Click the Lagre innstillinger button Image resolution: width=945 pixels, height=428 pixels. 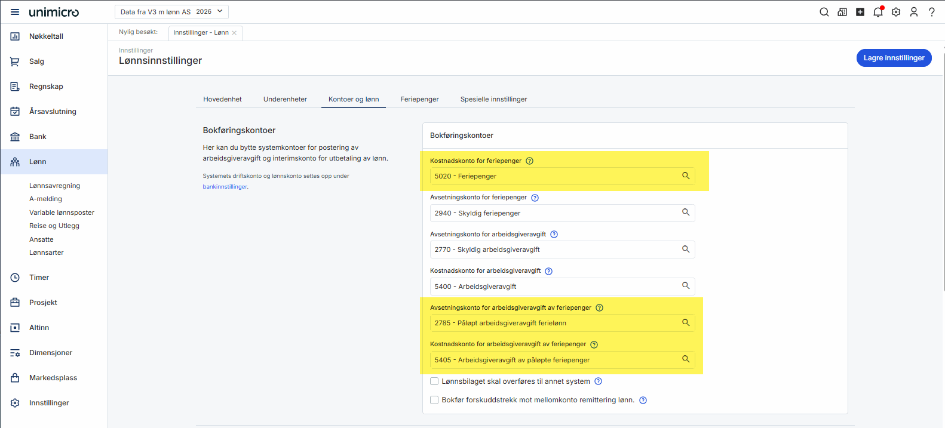[x=894, y=58]
